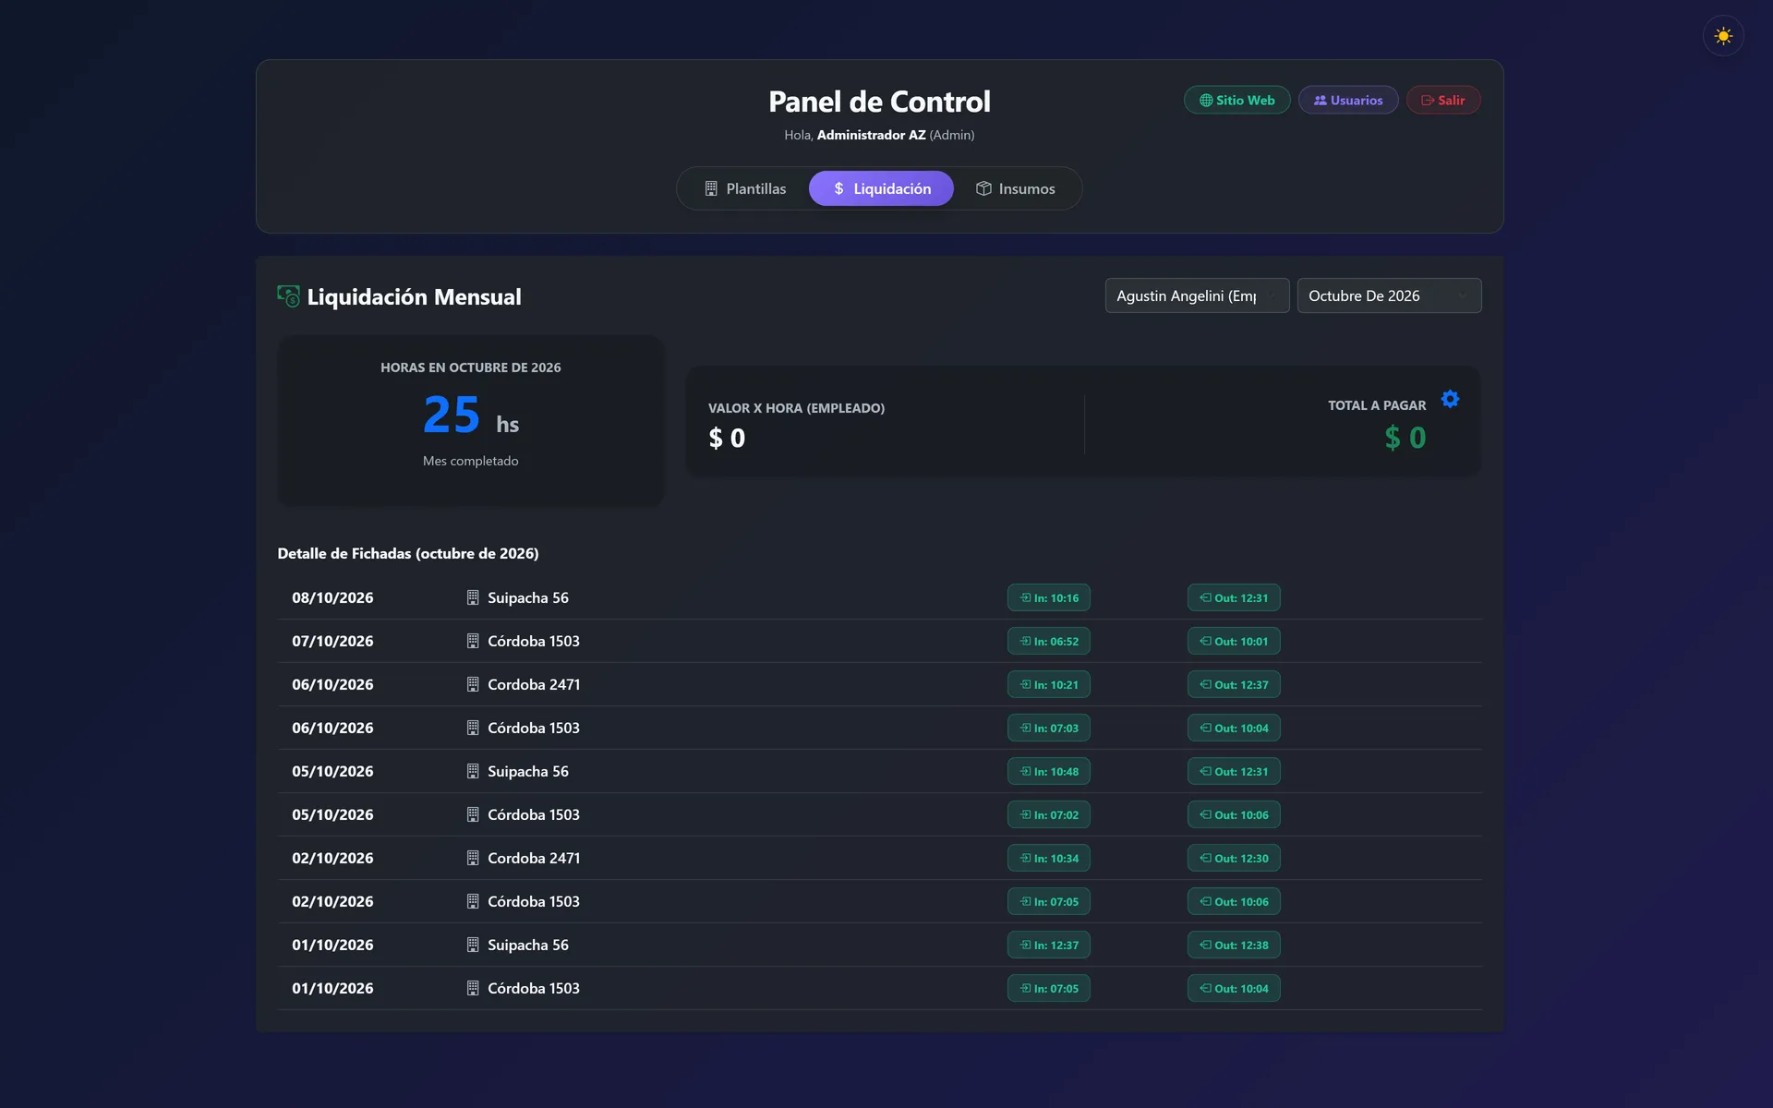Click Administrador AZ greeting name
1773x1108 pixels.
(871, 135)
